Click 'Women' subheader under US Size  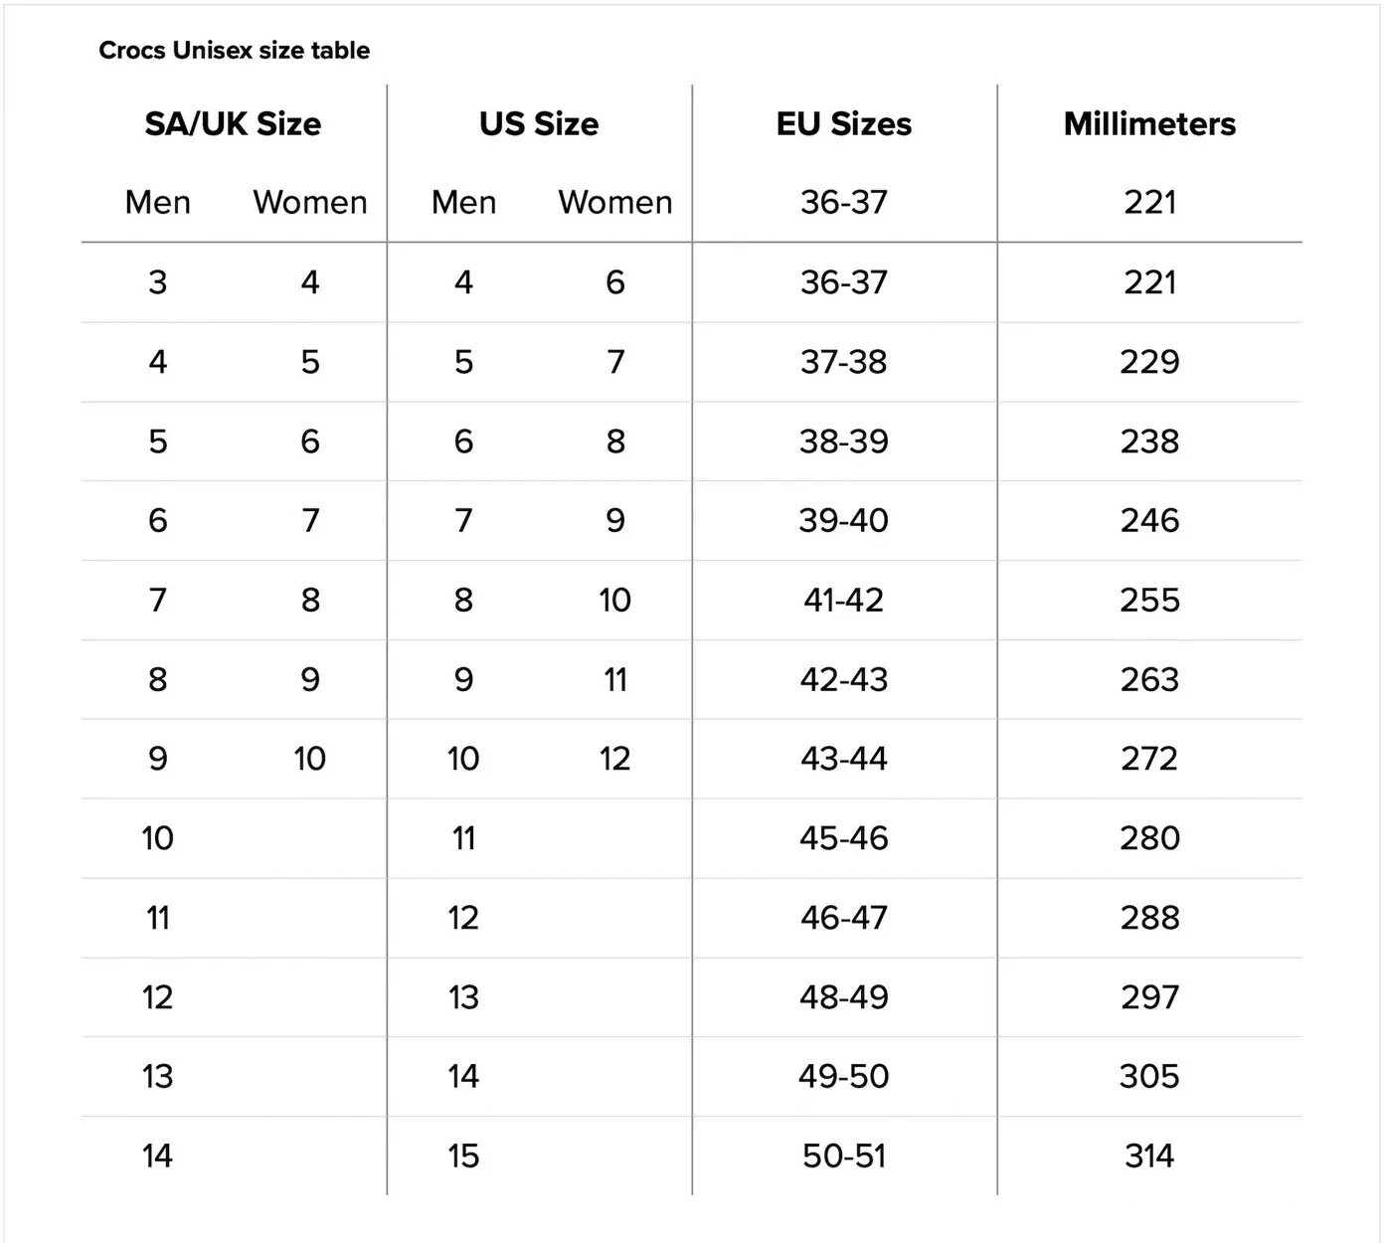(x=614, y=203)
